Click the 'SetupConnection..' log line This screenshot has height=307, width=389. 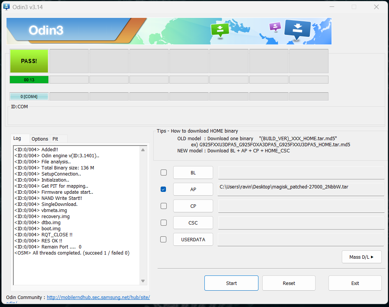pyautogui.click(x=48, y=174)
